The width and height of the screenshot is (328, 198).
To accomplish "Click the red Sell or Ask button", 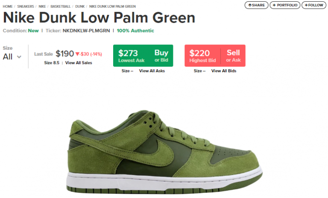I will [x=233, y=55].
